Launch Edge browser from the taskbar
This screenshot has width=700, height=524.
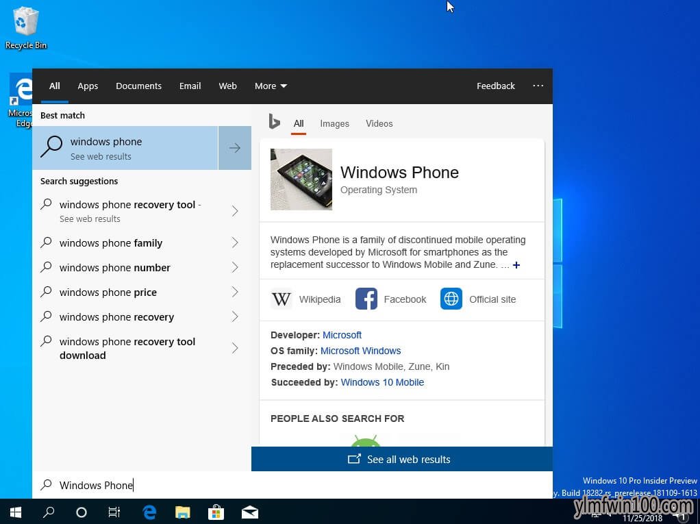coord(149,512)
